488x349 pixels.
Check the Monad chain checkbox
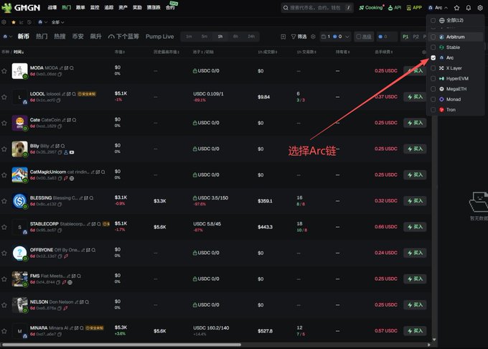[x=433, y=99]
